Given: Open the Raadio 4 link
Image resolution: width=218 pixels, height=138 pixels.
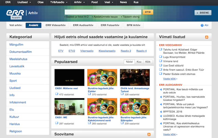Looking at the screenshot, I should 141,51.
